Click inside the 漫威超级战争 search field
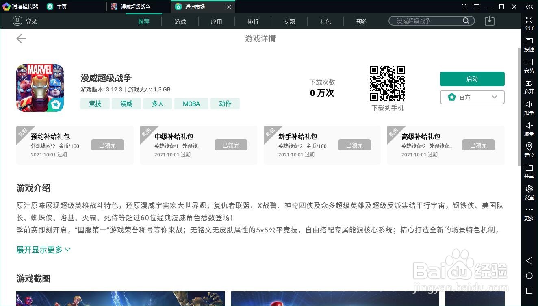This screenshot has width=538, height=306. (427, 20)
